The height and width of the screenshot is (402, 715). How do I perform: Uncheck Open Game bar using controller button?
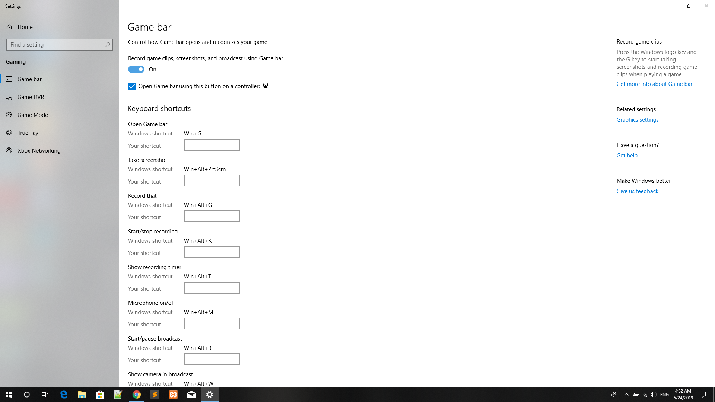click(132, 87)
